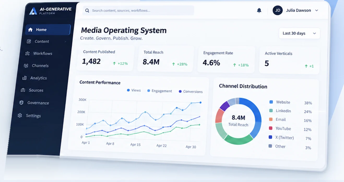
Task: Click the Other gray legend swatch
Action: click(x=270, y=146)
